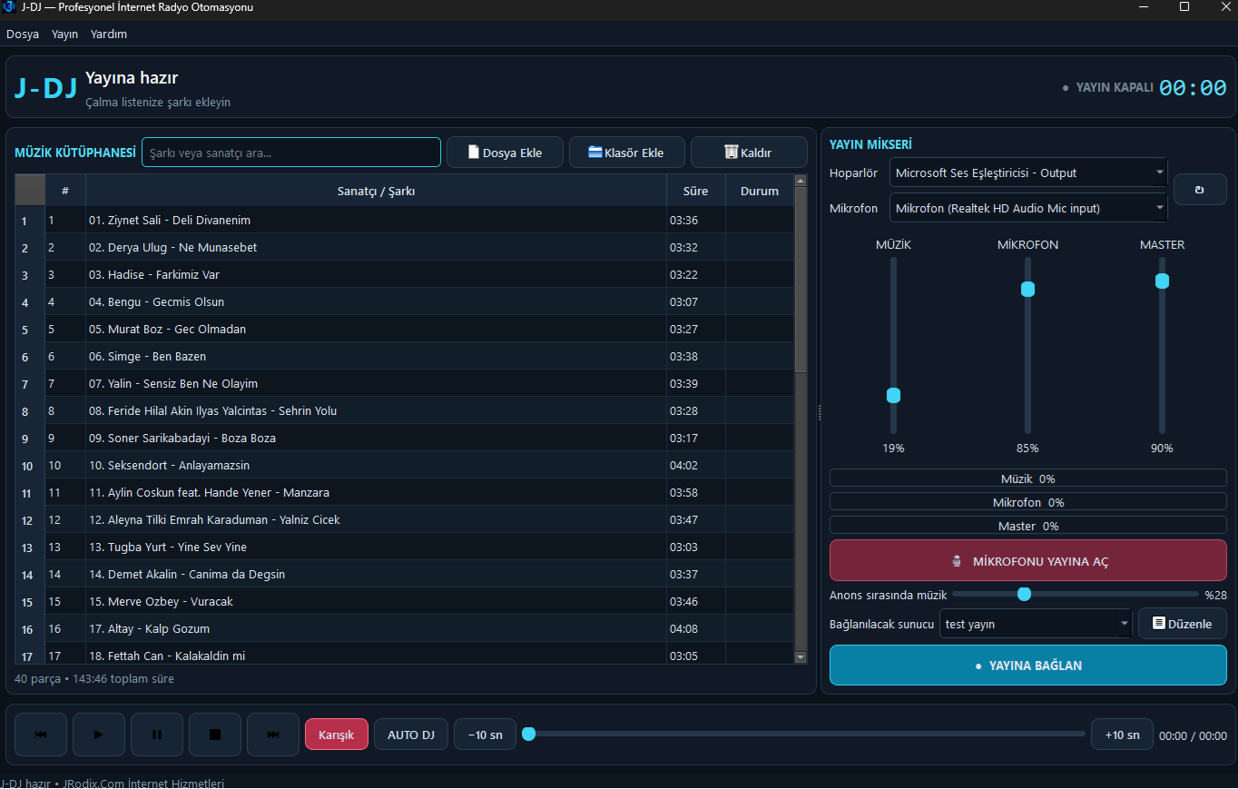Select track 17. Altay - Kalp Gozum
This screenshot has height=789, width=1238.
[x=376, y=628]
